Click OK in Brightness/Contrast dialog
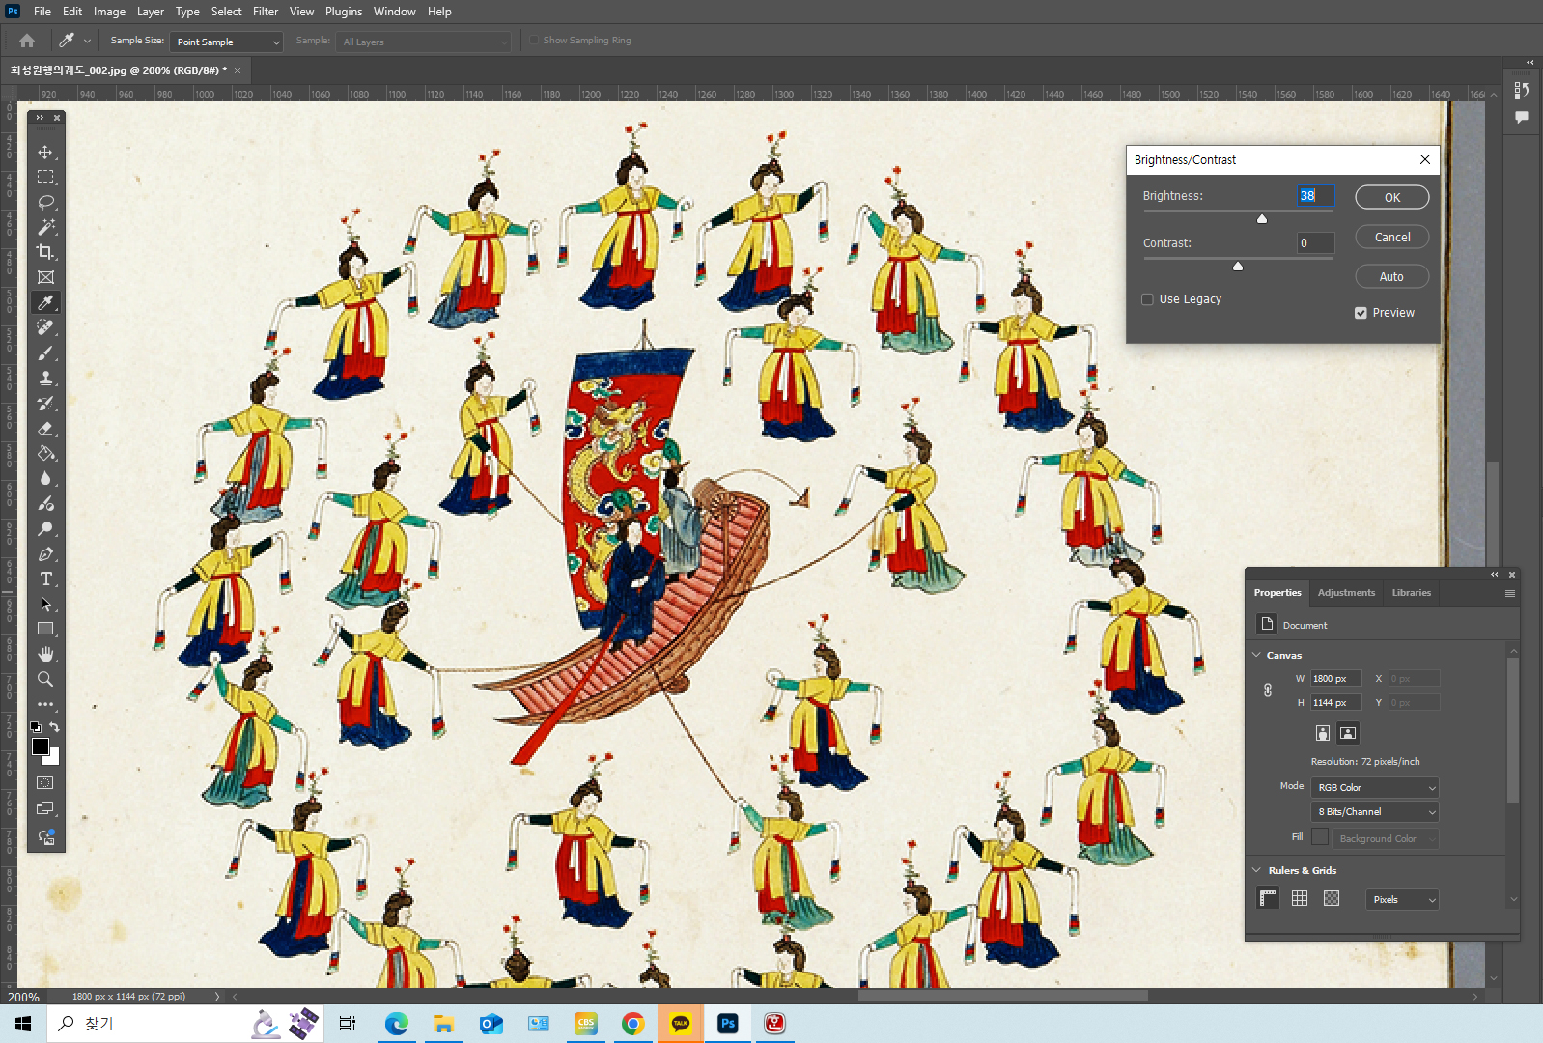Image resolution: width=1543 pixels, height=1043 pixels. pos(1392,197)
